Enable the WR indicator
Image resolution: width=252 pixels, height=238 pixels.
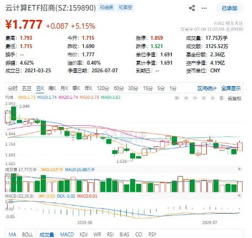pyautogui.click(x=97, y=235)
